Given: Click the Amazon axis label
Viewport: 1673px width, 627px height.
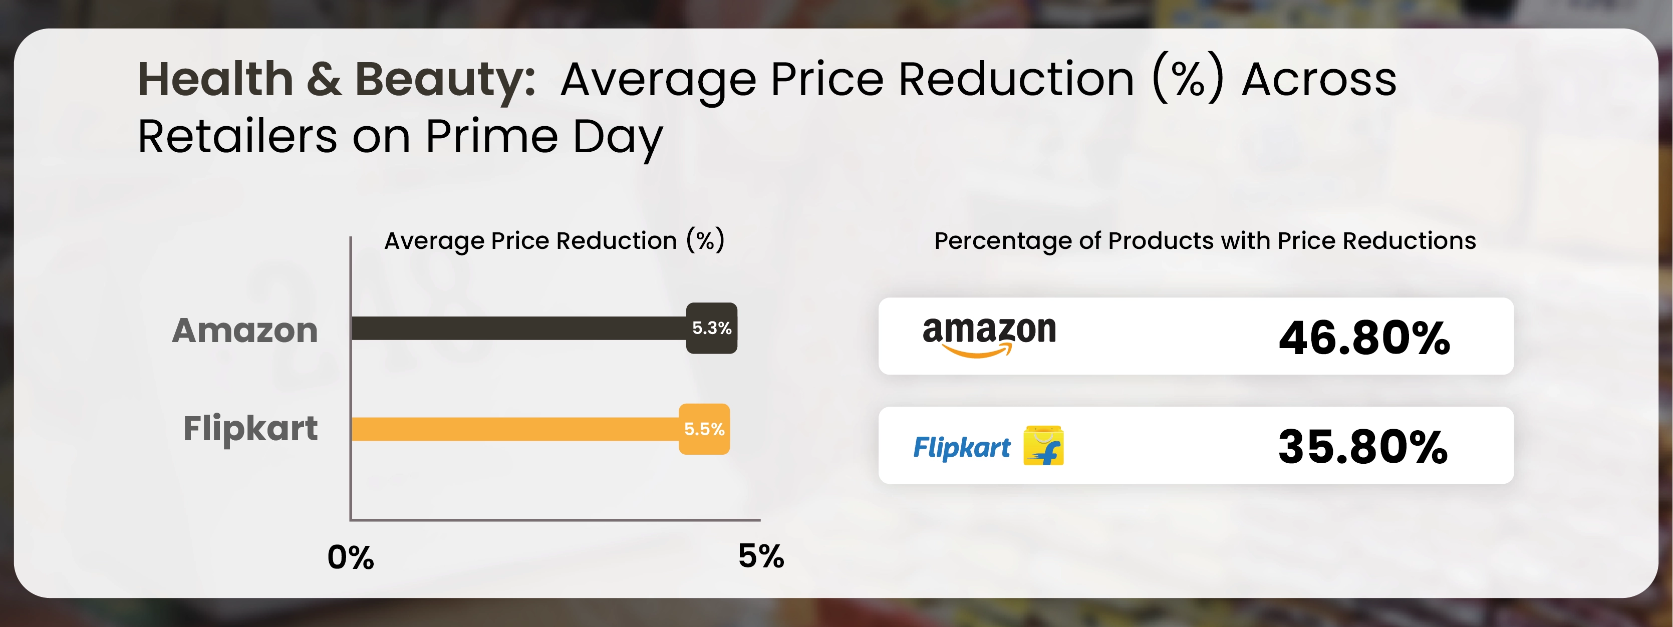Looking at the screenshot, I should click(245, 331).
